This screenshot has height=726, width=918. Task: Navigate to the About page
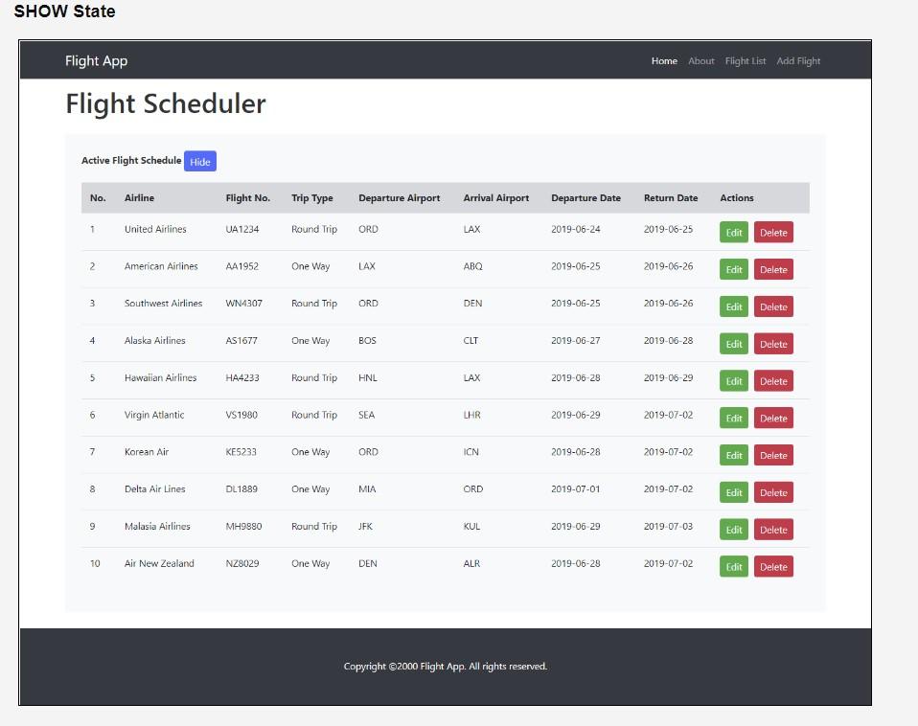pos(700,60)
